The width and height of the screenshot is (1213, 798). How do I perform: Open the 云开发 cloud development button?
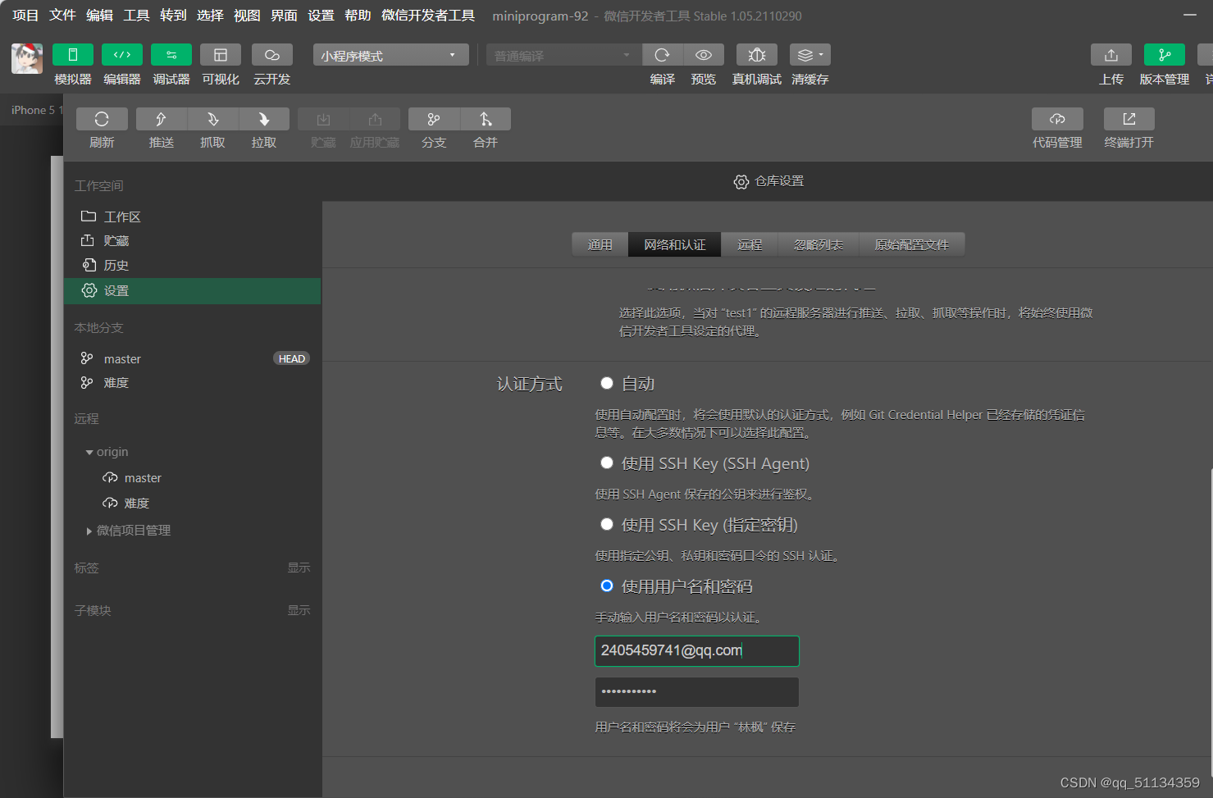click(272, 55)
